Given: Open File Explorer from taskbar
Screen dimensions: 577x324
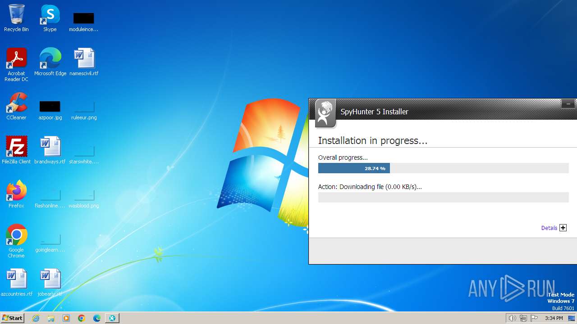Looking at the screenshot, I should (51, 318).
